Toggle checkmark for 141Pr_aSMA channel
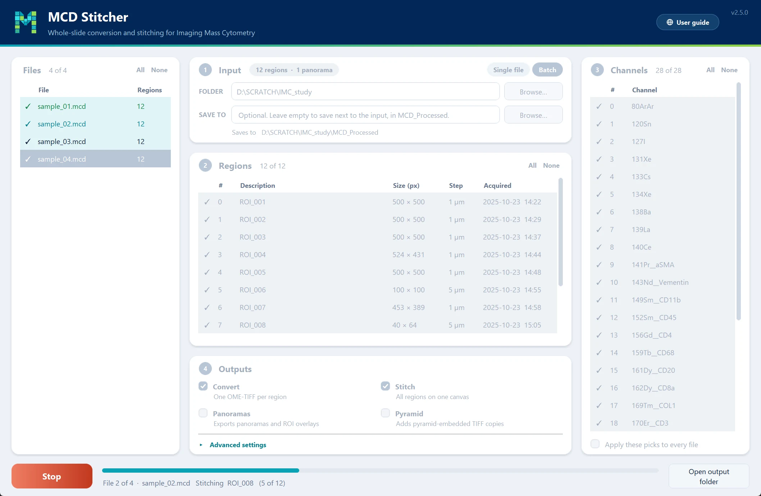Screen dimensions: 761x496 (x=599, y=265)
